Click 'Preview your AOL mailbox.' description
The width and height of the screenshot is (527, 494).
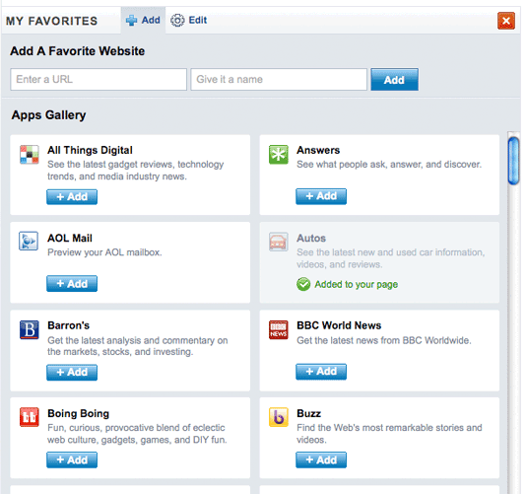pyautogui.click(x=104, y=252)
